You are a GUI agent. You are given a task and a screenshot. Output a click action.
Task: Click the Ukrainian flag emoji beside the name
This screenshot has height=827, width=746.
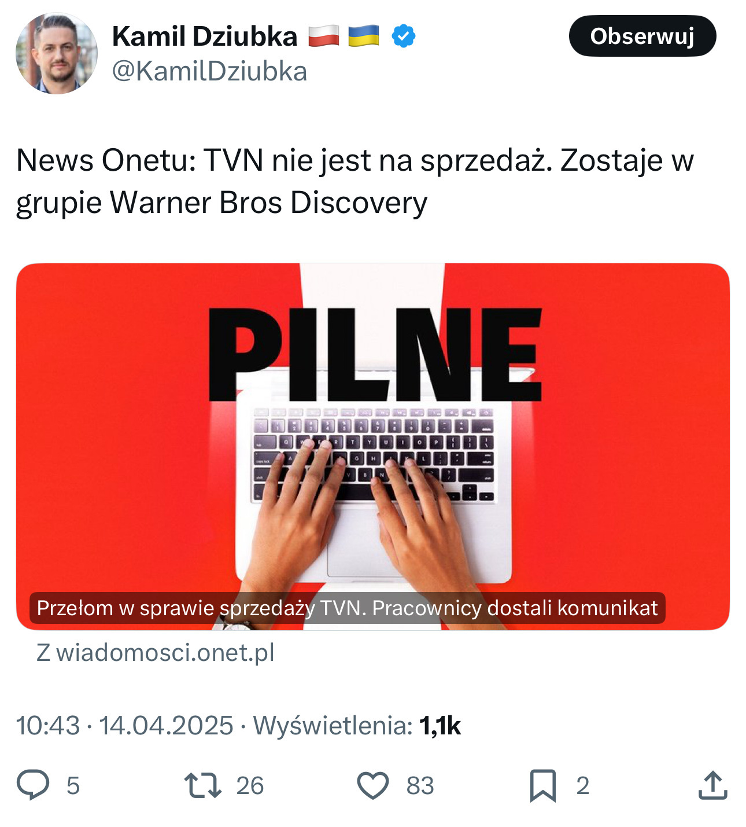[x=364, y=36]
